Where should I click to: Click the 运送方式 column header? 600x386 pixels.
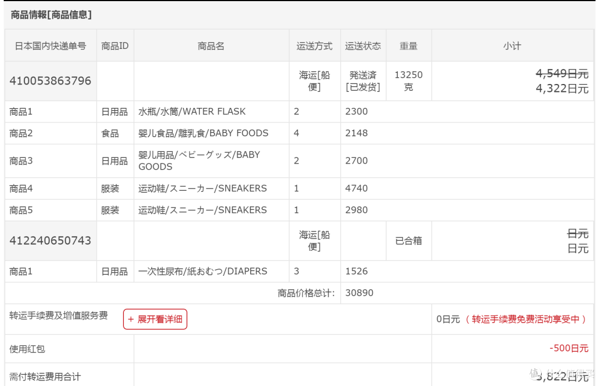click(314, 46)
